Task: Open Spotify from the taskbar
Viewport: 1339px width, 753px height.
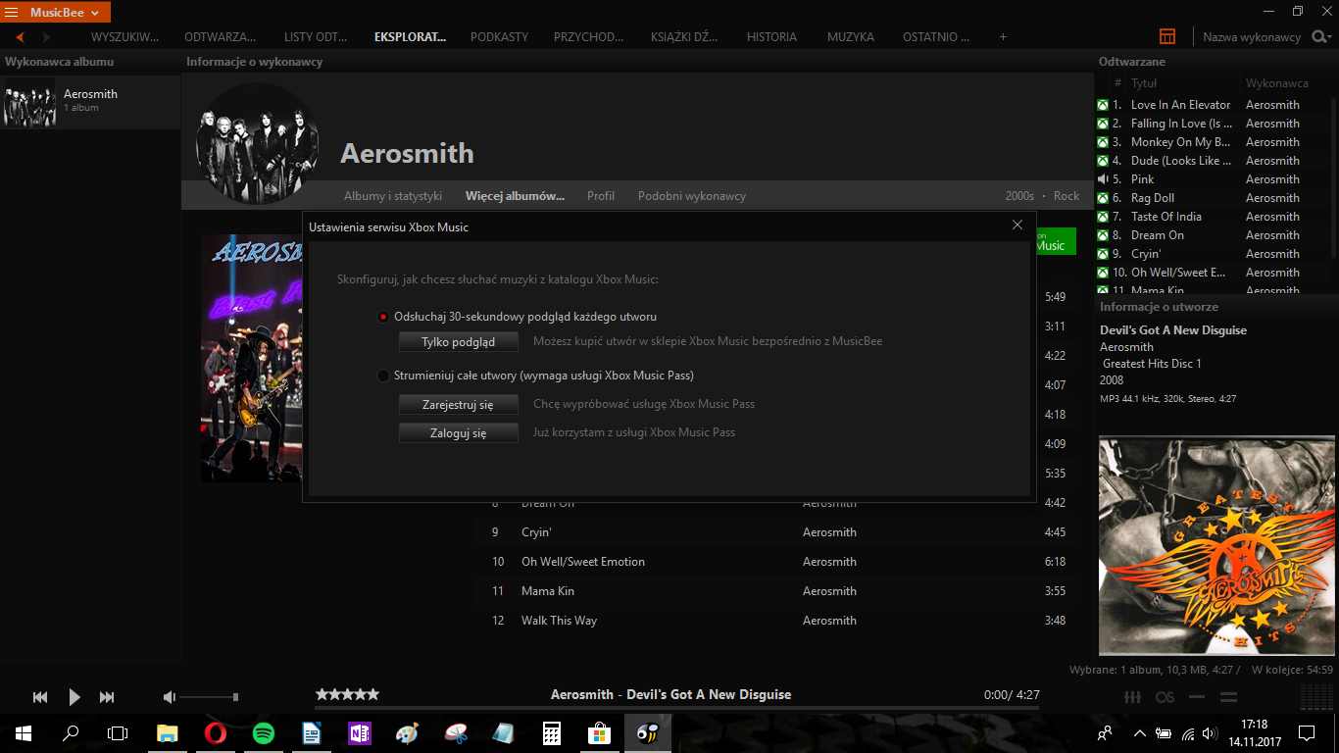Action: pos(263,732)
